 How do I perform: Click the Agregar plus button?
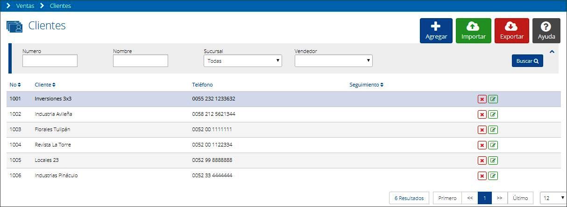coord(436,31)
